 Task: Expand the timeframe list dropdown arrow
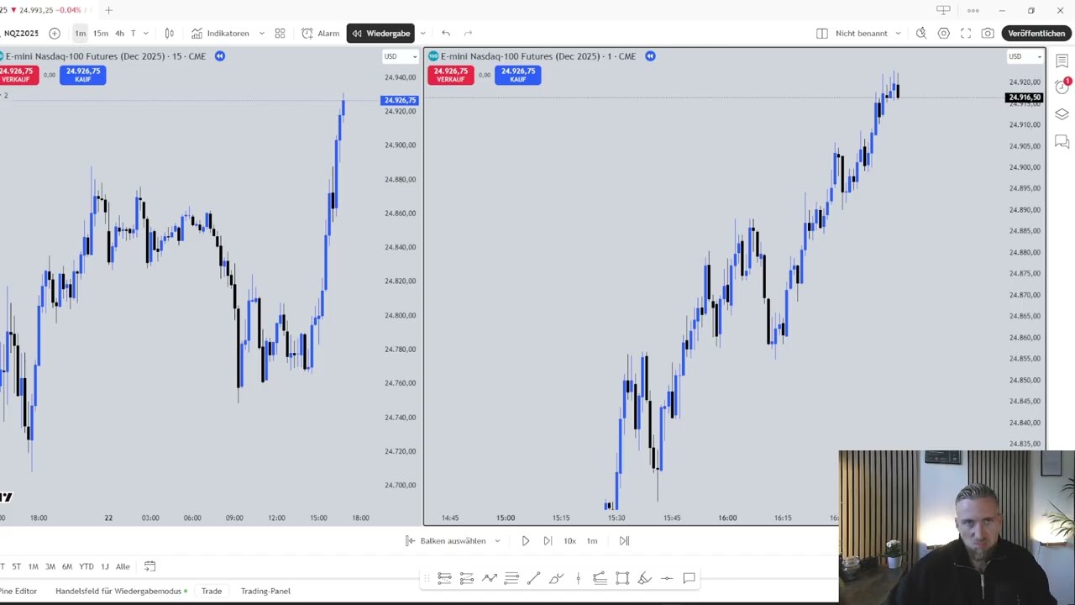point(145,34)
